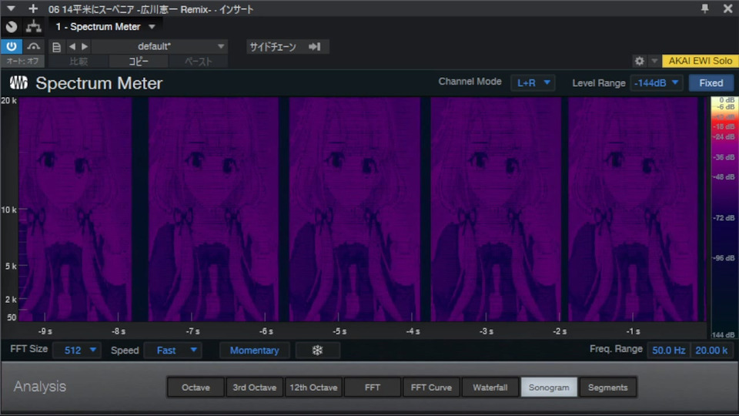This screenshot has height=416, width=739.
Task: Open the default preset dropdown
Action: coord(160,46)
